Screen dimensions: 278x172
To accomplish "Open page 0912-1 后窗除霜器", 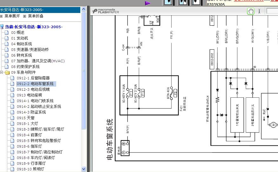I will tap(33, 78).
